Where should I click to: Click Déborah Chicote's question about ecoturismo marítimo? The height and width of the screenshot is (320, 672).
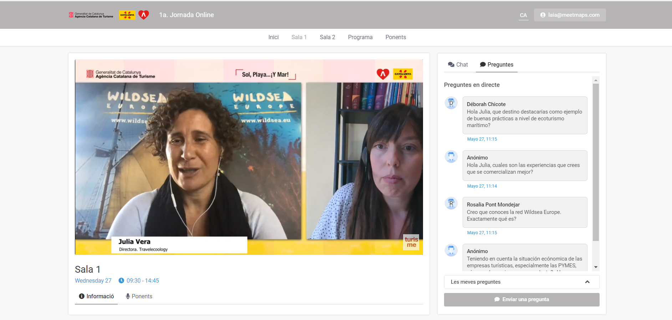point(525,115)
